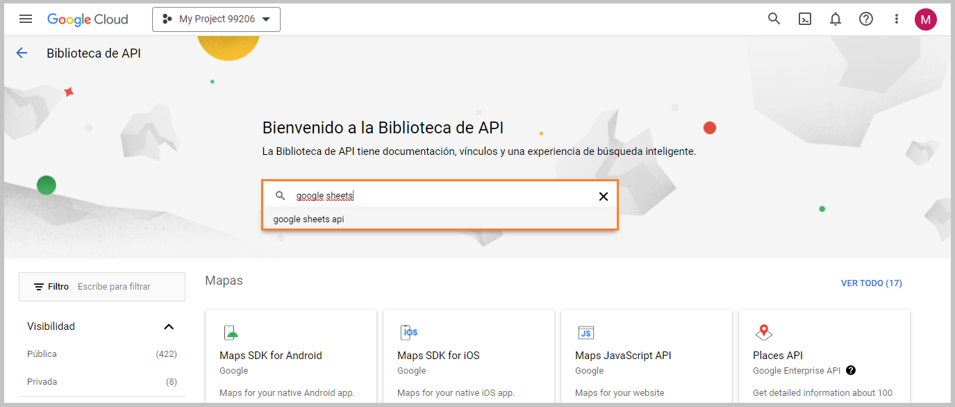The width and height of the screenshot is (955, 407).
Task: Open the notifications bell
Action: 836,19
